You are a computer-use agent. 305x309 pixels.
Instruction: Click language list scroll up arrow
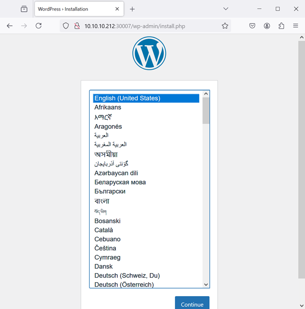(x=206, y=94)
